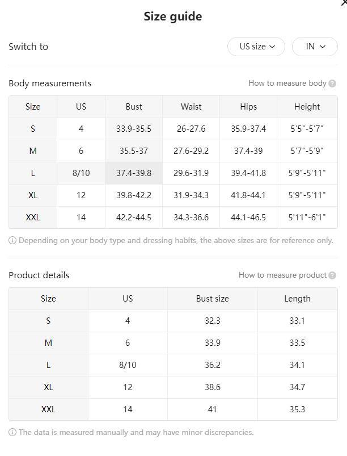Click the 41 bust size value for XXL

pyautogui.click(x=213, y=409)
